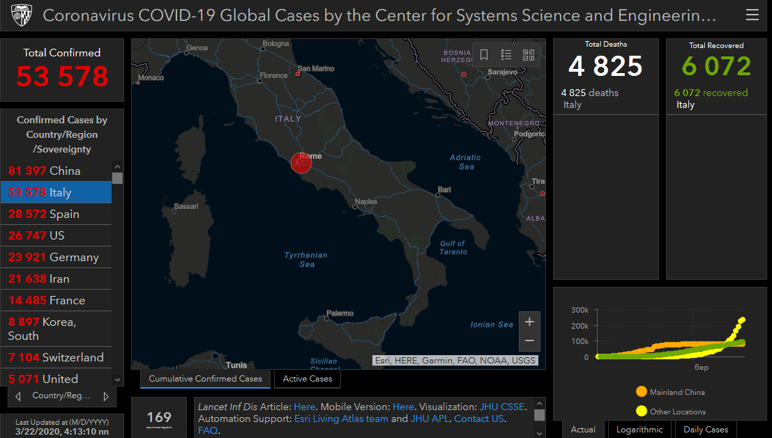This screenshot has width=772, height=438.
Task: Switch to the Active Cases tab
Action: 308,379
